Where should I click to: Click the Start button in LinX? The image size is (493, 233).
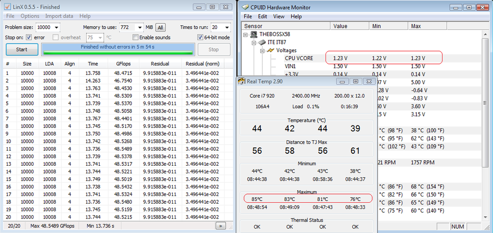[22, 49]
